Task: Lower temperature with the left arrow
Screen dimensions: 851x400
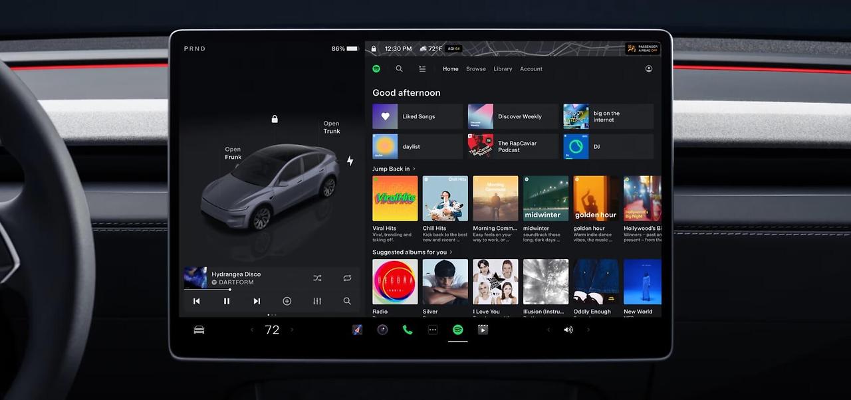Action: pos(252,330)
